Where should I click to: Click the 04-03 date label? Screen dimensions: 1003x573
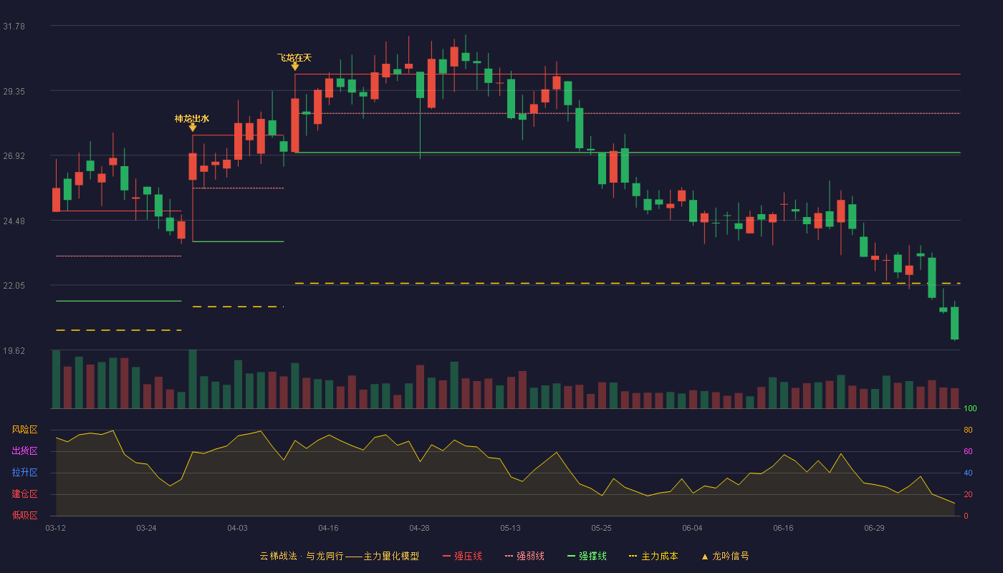tap(237, 528)
